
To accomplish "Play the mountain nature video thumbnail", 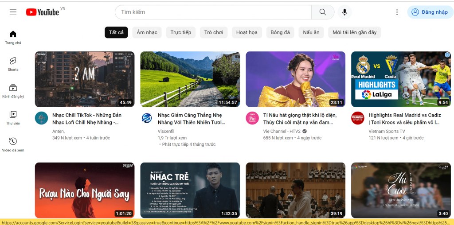I will pyautogui.click(x=190, y=79).
